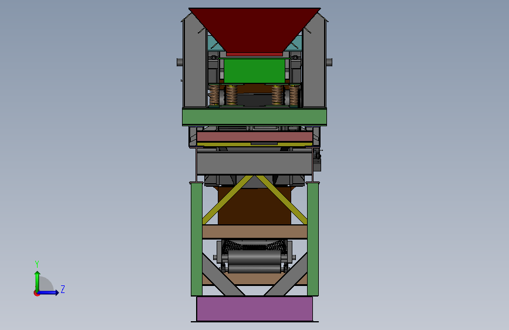This screenshot has width=509, height=330.
Task: Select the large conveyor roller drum
Action: (x=255, y=257)
